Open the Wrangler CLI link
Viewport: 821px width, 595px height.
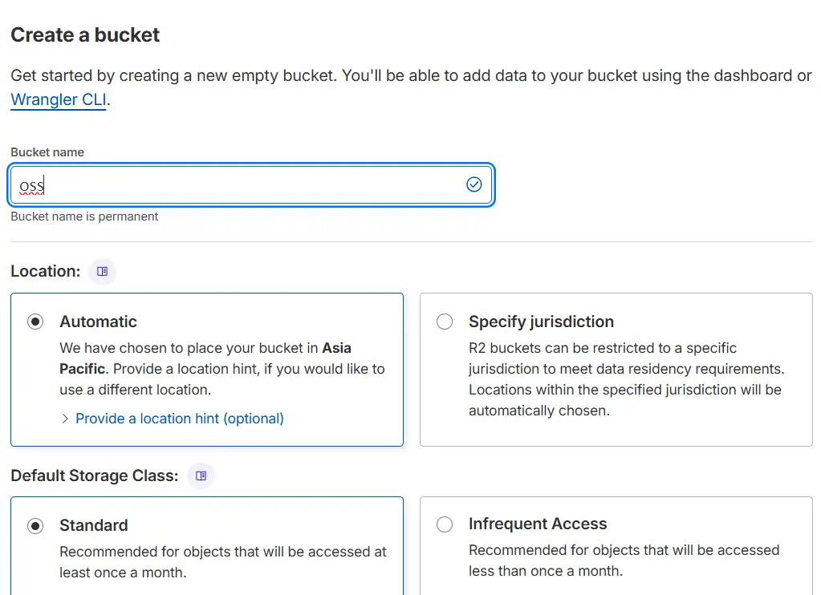[58, 101]
